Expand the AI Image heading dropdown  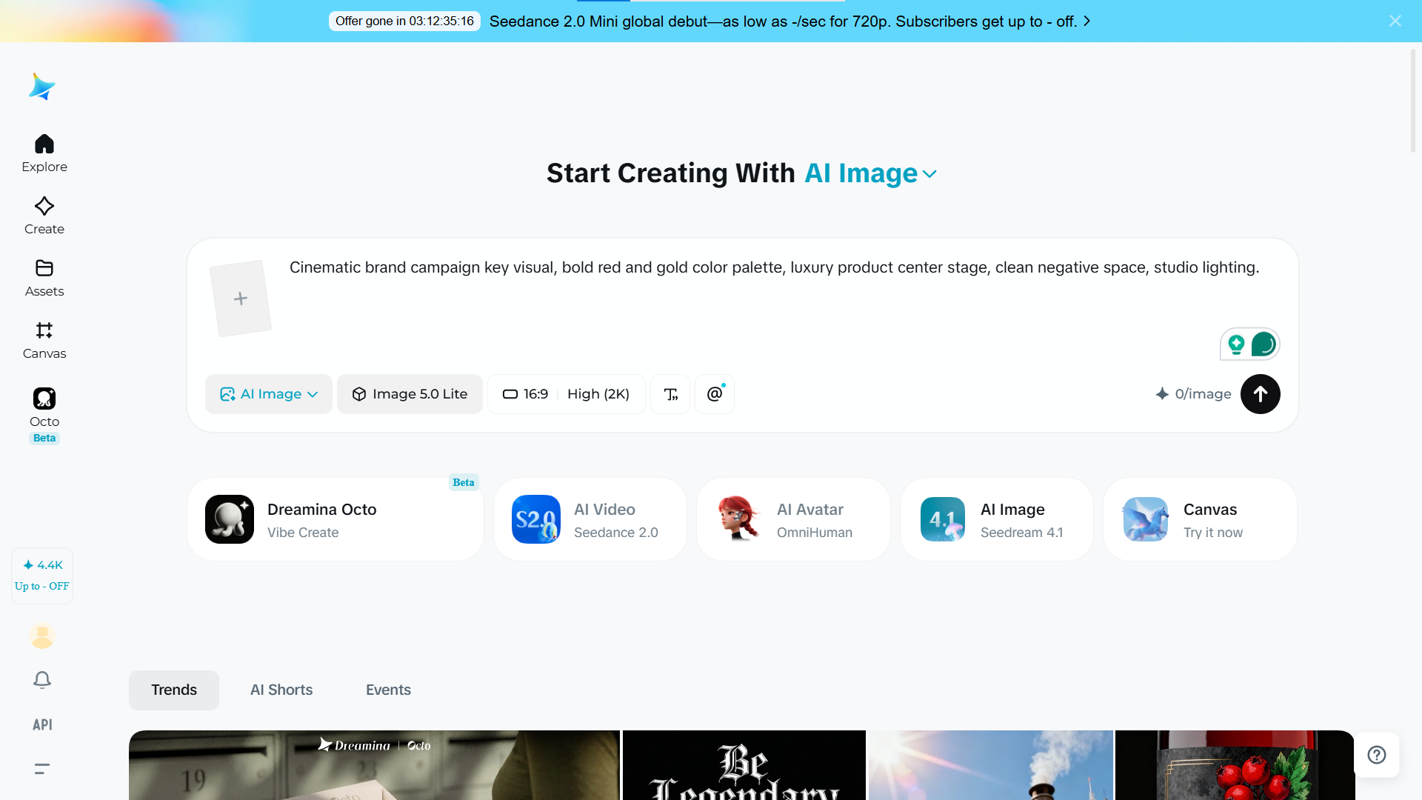point(871,173)
